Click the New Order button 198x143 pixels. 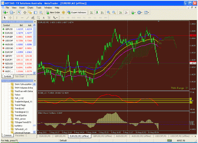[x=53, y=12]
